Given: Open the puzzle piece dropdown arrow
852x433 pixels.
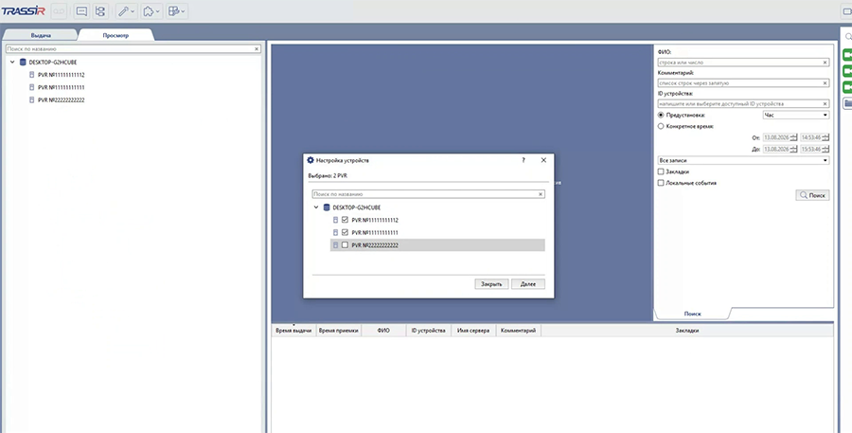Looking at the screenshot, I should [x=157, y=11].
